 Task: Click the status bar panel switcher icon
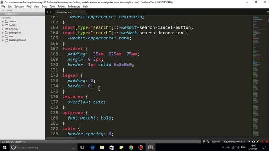coord(3,142)
